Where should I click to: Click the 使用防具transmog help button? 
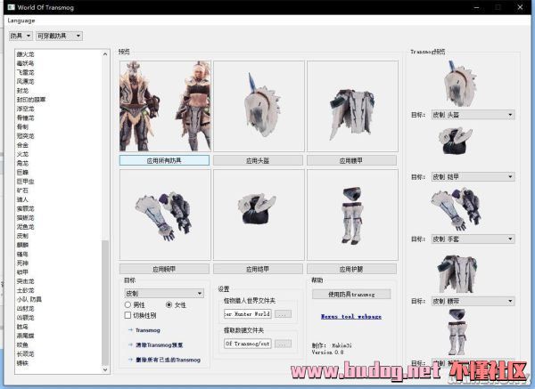pos(351,294)
